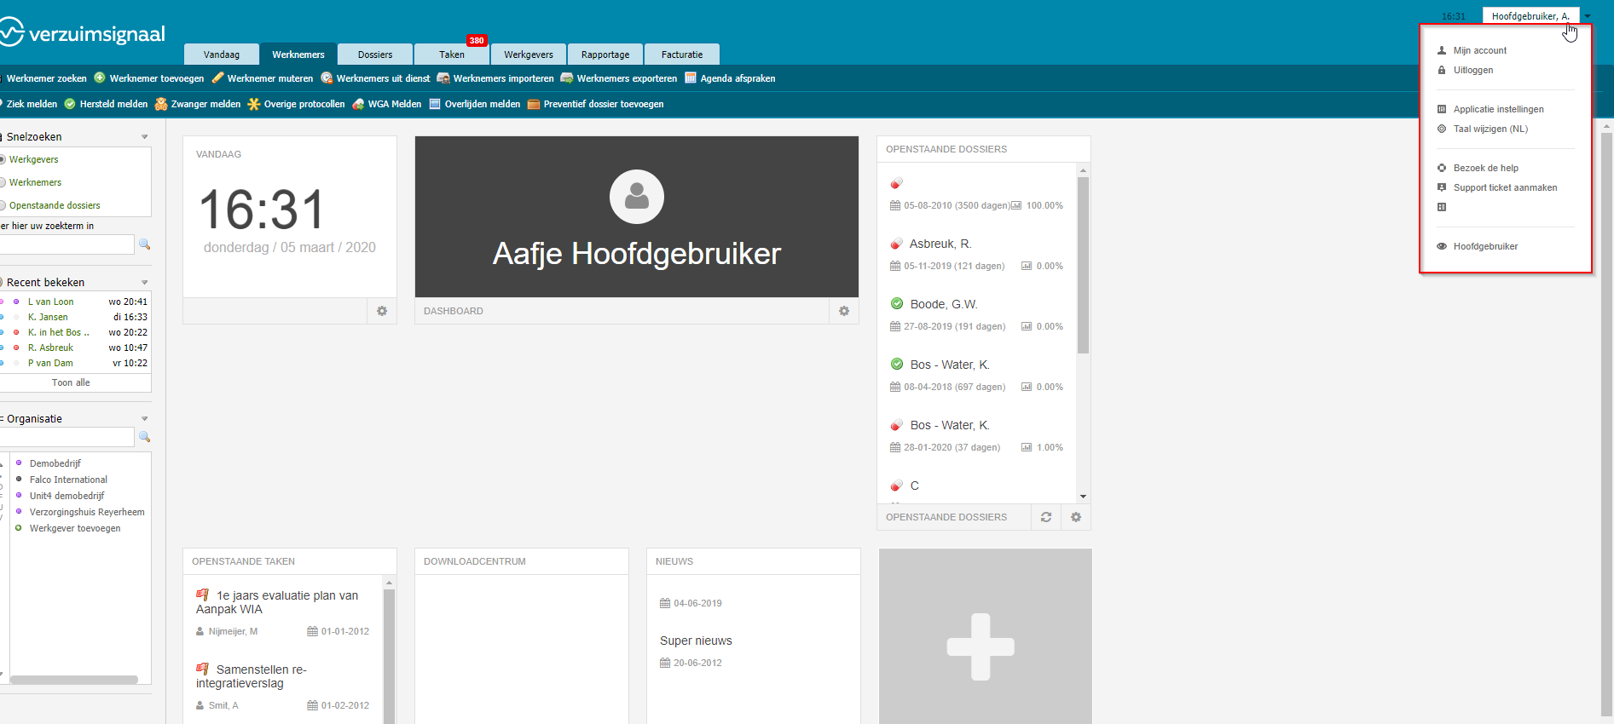Click the large plus add-widget tile
1614x724 pixels.
(x=985, y=636)
